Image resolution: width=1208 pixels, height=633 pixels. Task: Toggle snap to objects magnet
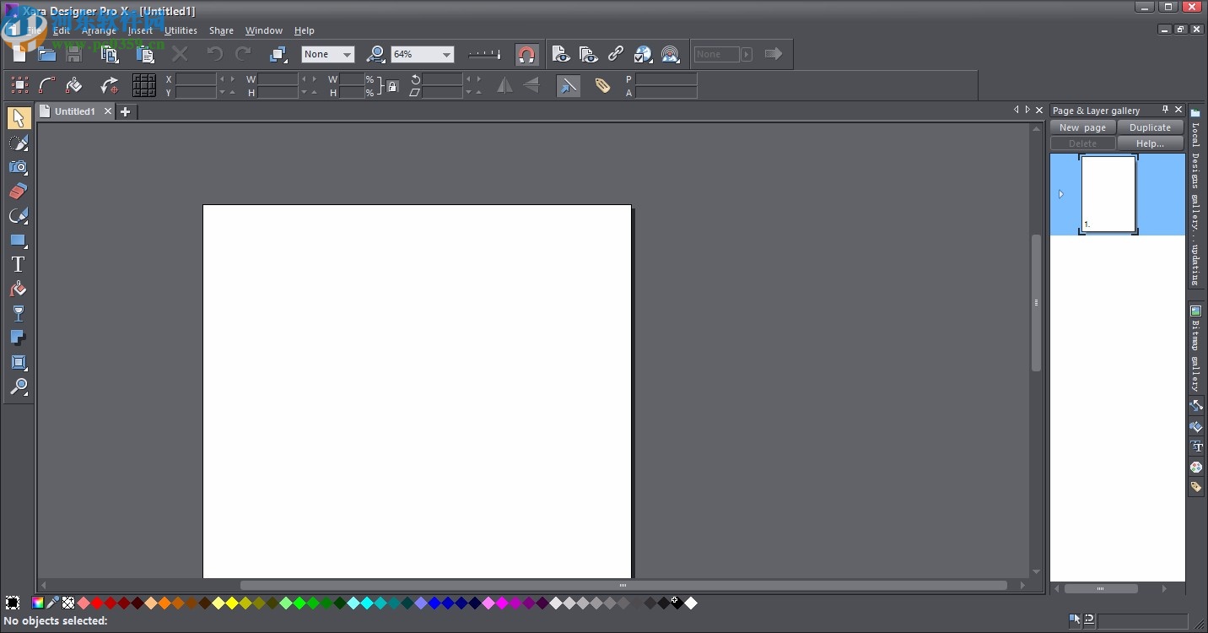[526, 54]
